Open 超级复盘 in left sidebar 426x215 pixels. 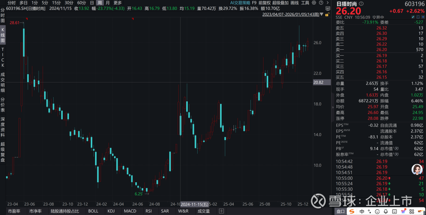3,152
